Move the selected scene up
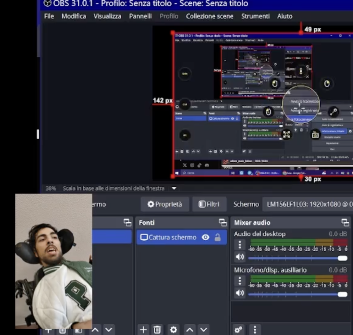The width and height of the screenshot is (353, 335). (95, 330)
